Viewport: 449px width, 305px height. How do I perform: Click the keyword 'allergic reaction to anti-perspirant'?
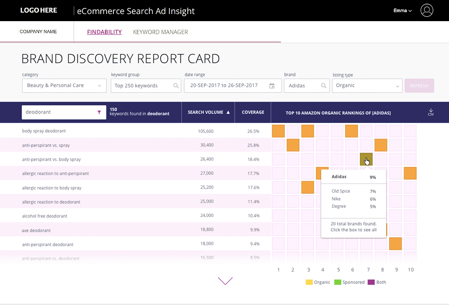coord(55,173)
